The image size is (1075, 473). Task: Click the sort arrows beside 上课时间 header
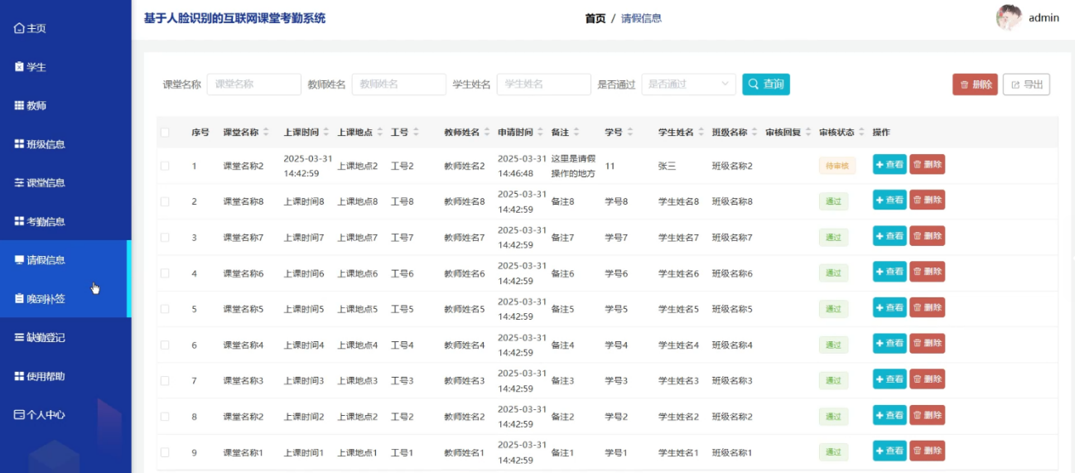(326, 133)
